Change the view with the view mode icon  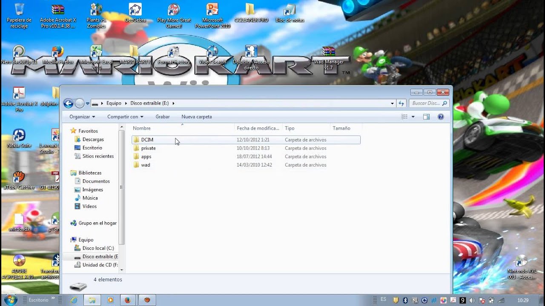click(x=404, y=116)
